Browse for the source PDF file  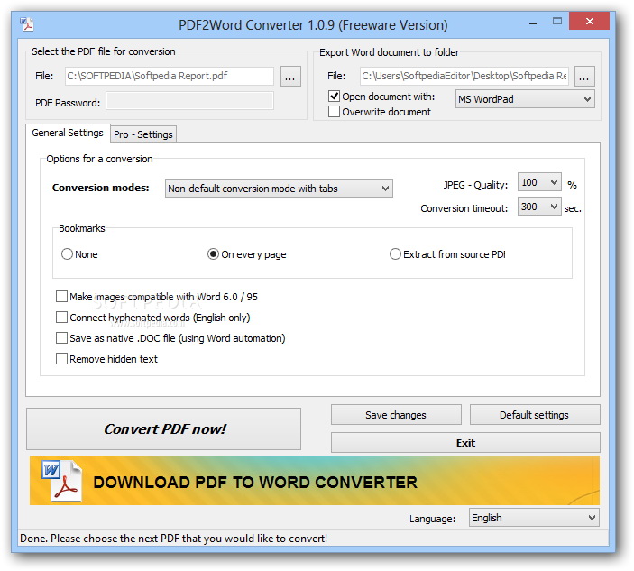(290, 77)
